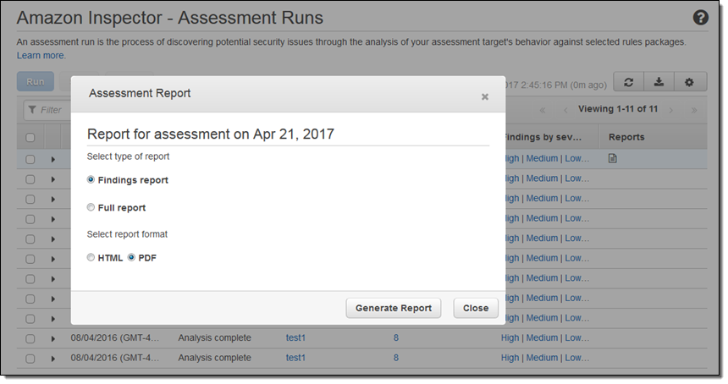Expand the first assessment run row

(52, 159)
